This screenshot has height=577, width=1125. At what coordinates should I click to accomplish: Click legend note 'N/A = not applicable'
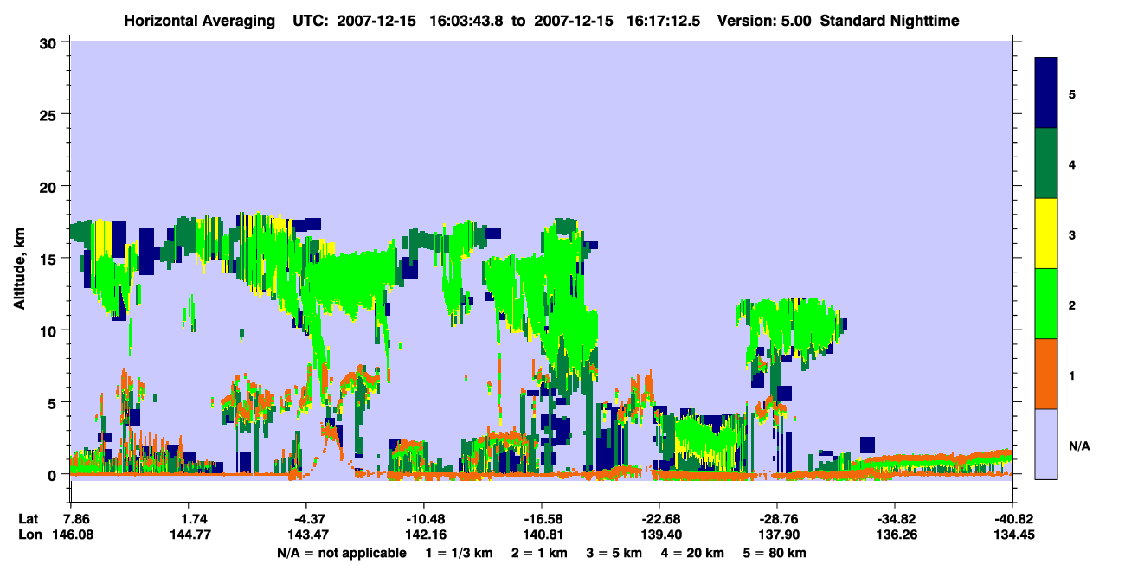point(341,553)
